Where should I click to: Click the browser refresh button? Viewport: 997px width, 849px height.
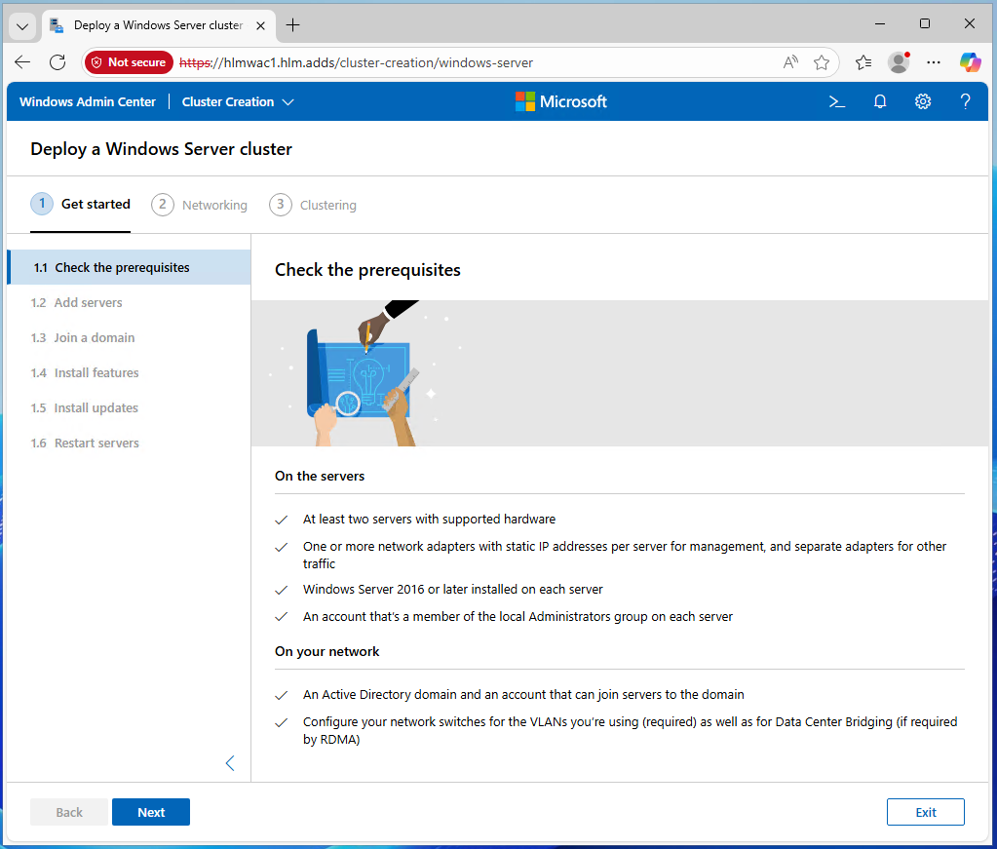[58, 62]
